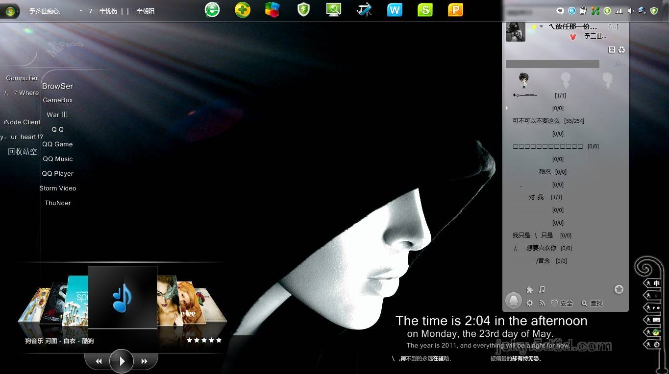Image resolution: width=669 pixels, height=374 pixels.
Task: Open the blue K Kugou tray icon
Action: [572, 11]
